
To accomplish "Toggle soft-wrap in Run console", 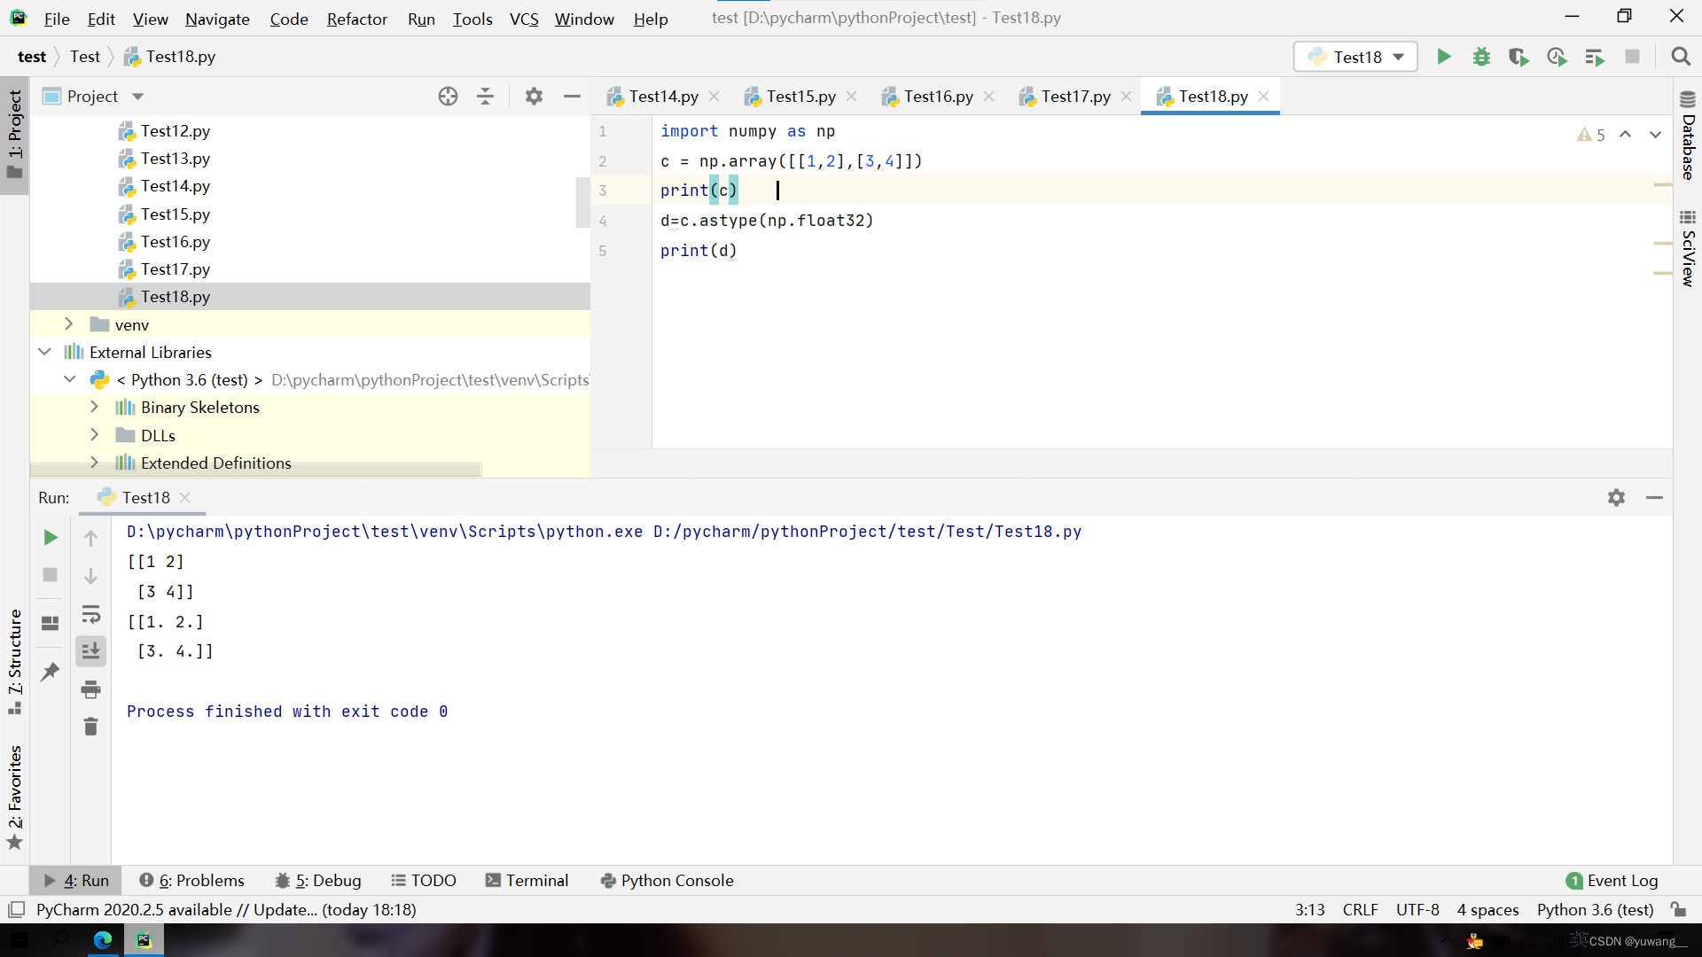I will [x=90, y=614].
